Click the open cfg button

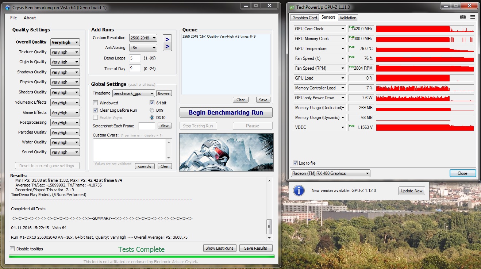[145, 166]
